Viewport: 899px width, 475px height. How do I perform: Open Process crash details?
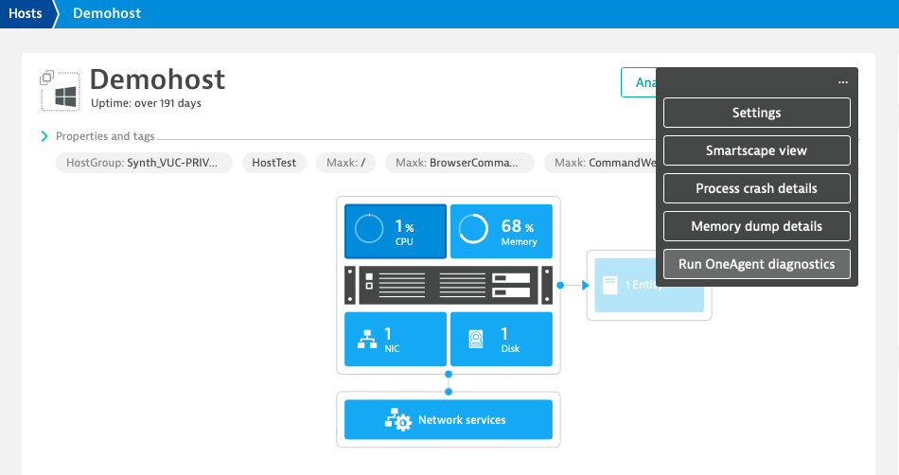coord(756,188)
